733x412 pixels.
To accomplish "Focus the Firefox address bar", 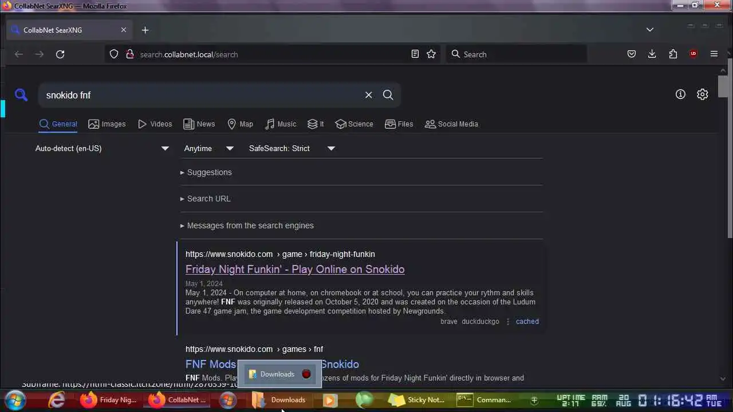I will pyautogui.click(x=272, y=54).
